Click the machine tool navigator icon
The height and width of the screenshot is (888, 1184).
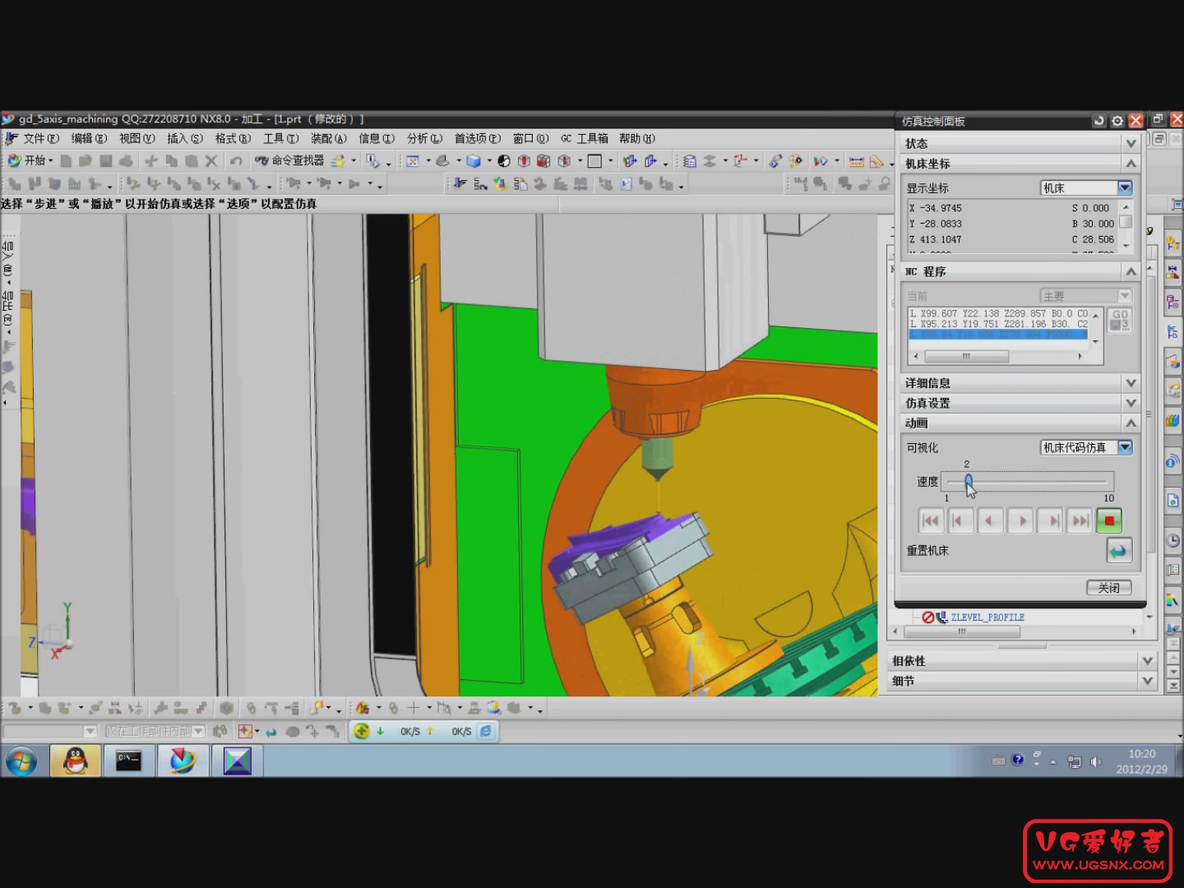pos(1173,360)
